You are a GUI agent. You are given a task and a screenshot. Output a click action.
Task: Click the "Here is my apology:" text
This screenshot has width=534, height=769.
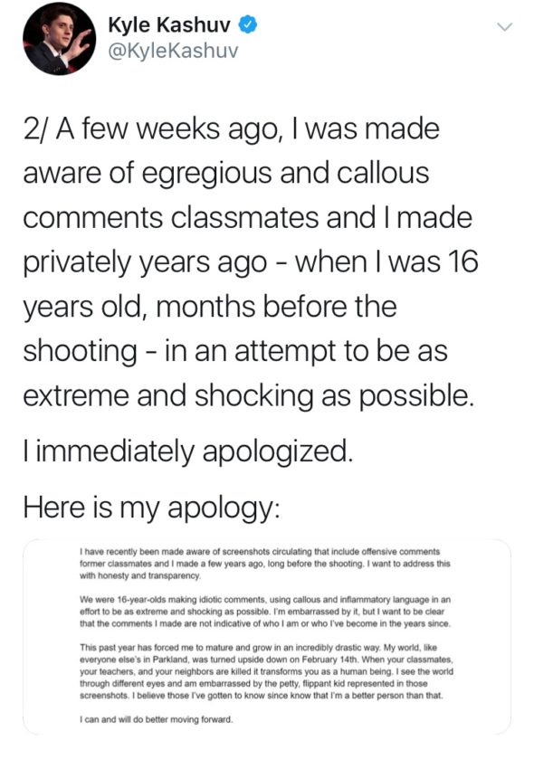152,508
